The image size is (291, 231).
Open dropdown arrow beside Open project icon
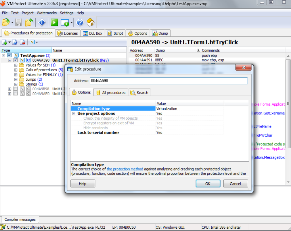click(x=12, y=23)
